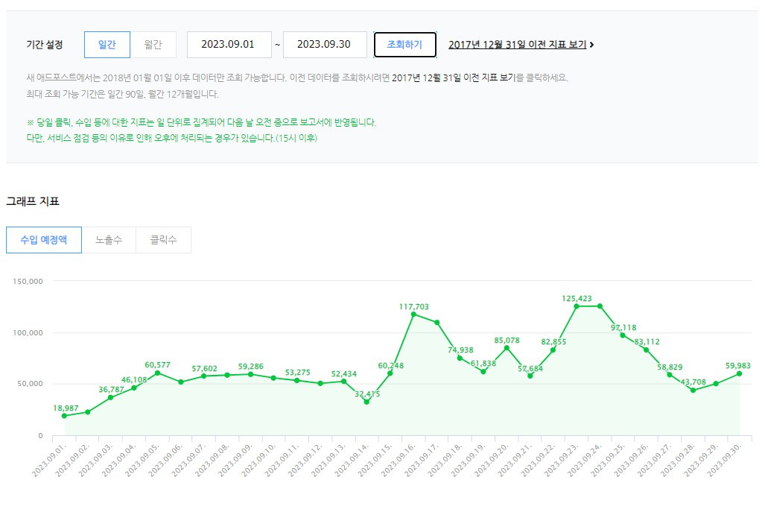Click the data point labeled 117,703
The image size is (765, 515).
tap(415, 315)
